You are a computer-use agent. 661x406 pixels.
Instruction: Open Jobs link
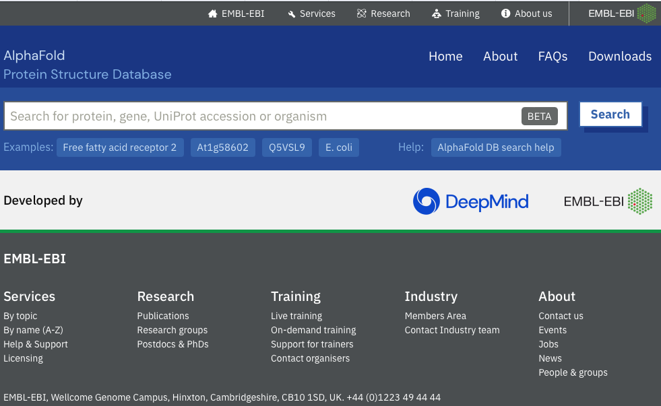[548, 345]
